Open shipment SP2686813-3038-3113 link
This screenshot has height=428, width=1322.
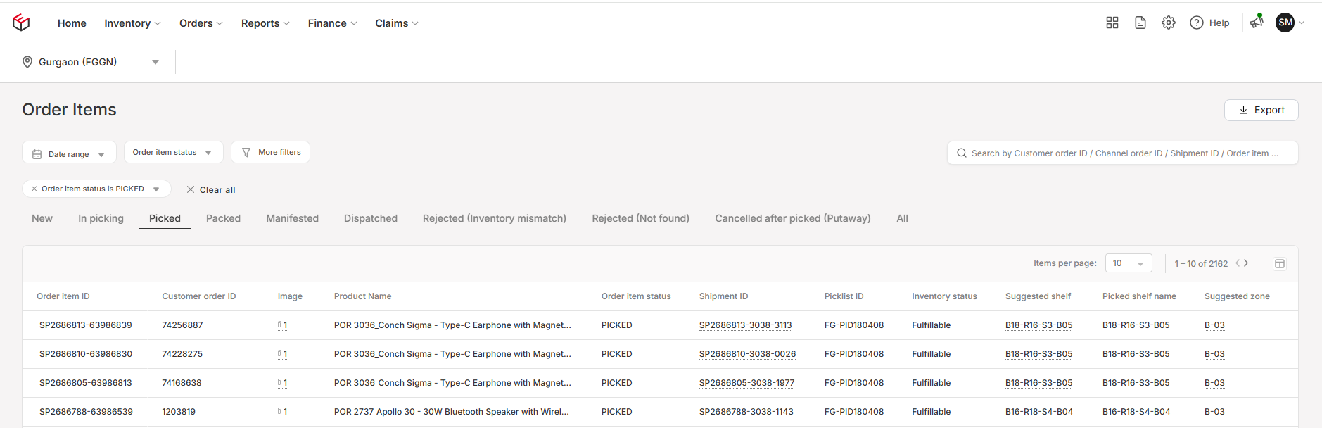[745, 325]
